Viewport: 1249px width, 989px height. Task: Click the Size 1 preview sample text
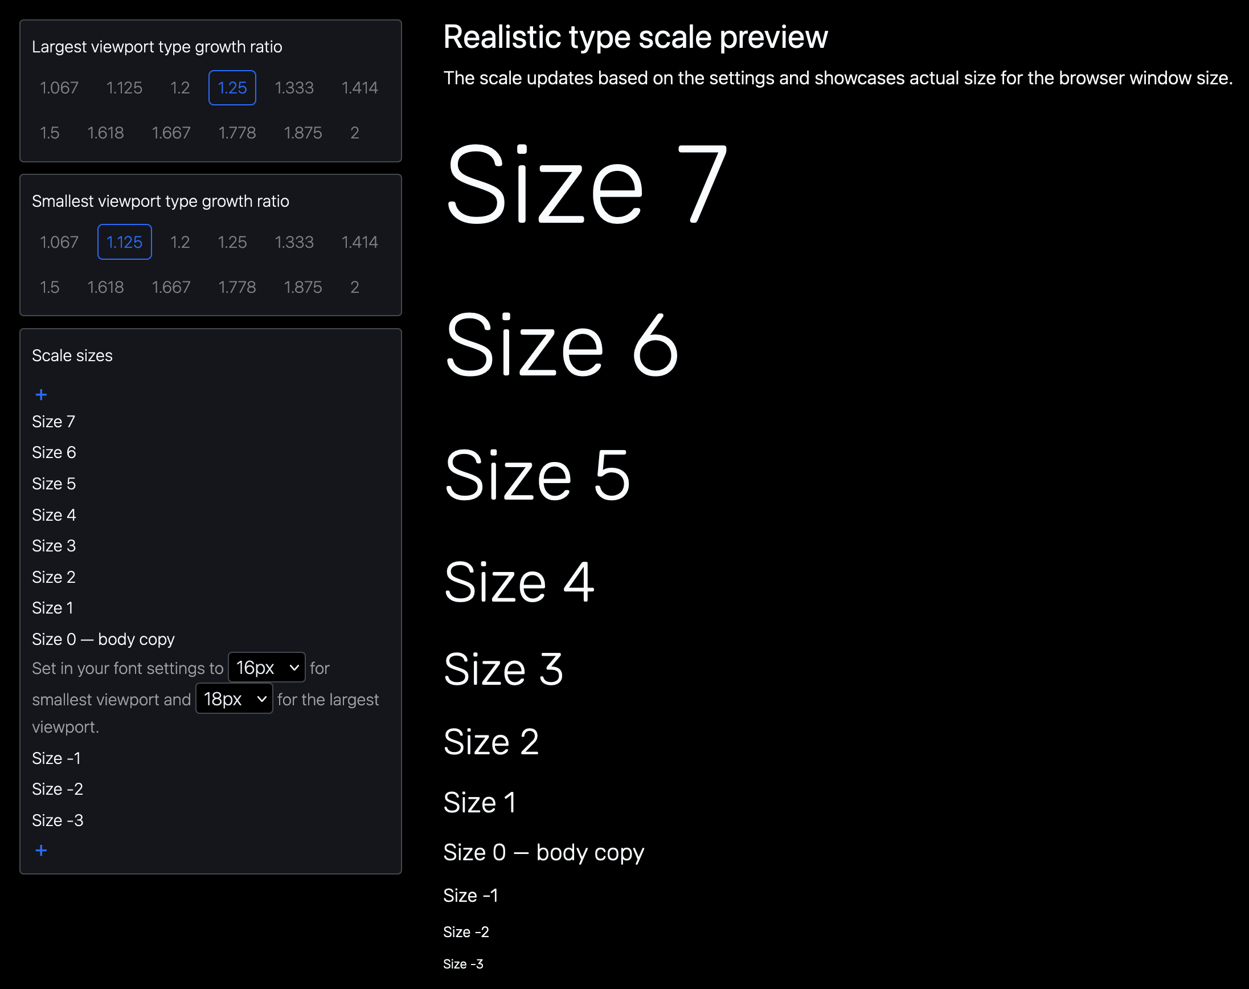(x=479, y=803)
